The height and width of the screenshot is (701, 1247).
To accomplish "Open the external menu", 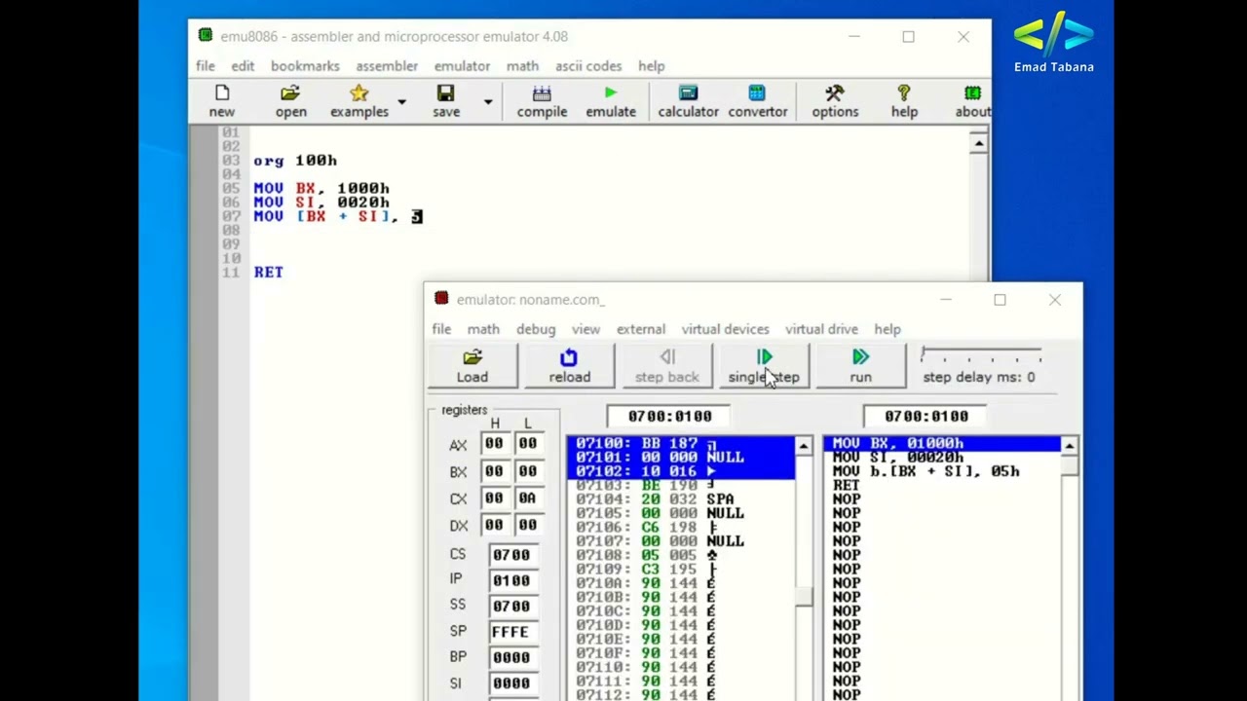I will 641,329.
